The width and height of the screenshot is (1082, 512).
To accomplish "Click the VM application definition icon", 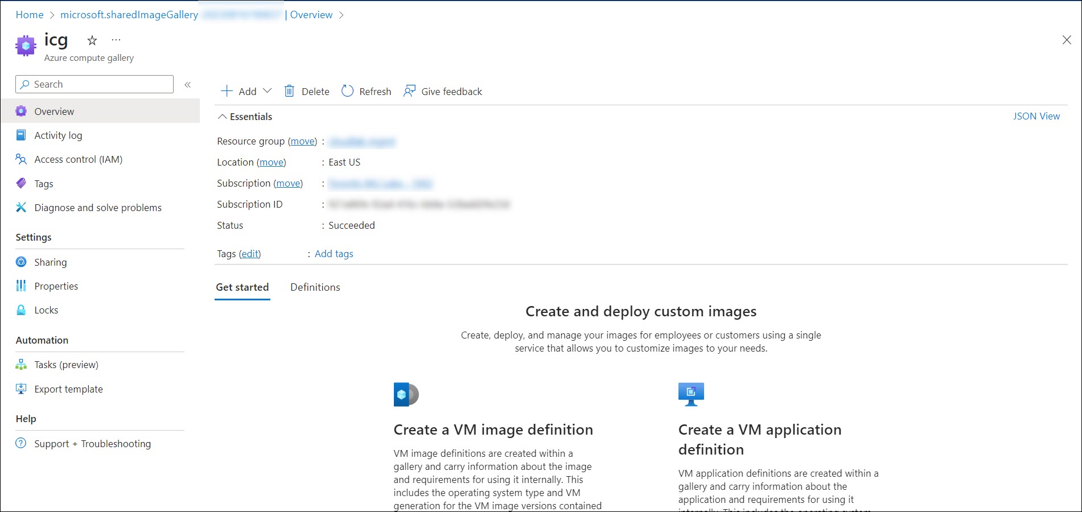I will 691,394.
